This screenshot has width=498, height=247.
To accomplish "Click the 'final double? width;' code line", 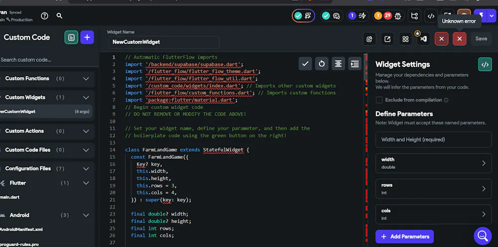I will click(x=159, y=214).
